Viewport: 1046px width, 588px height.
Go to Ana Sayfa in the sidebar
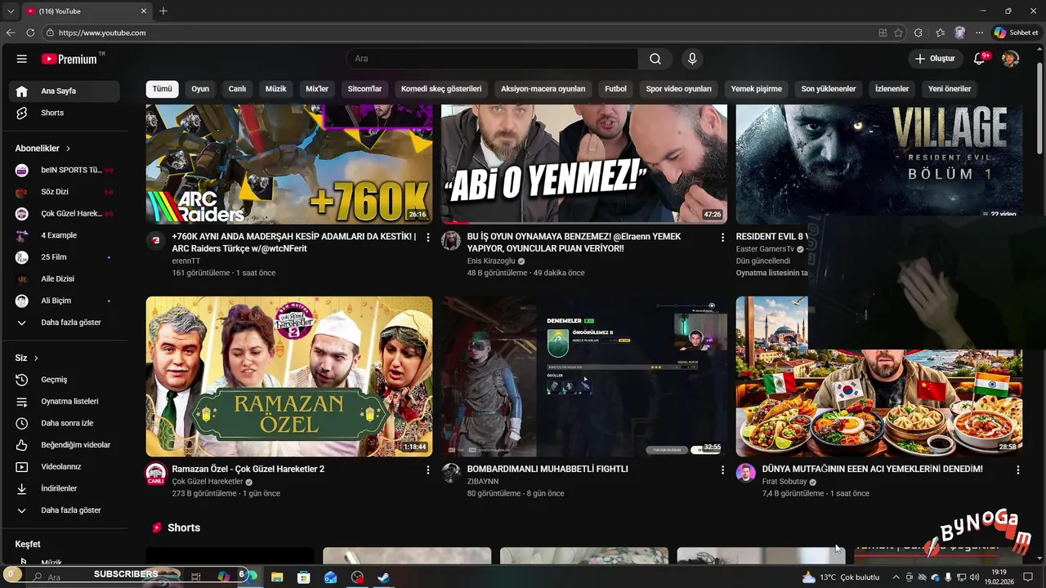click(x=65, y=91)
